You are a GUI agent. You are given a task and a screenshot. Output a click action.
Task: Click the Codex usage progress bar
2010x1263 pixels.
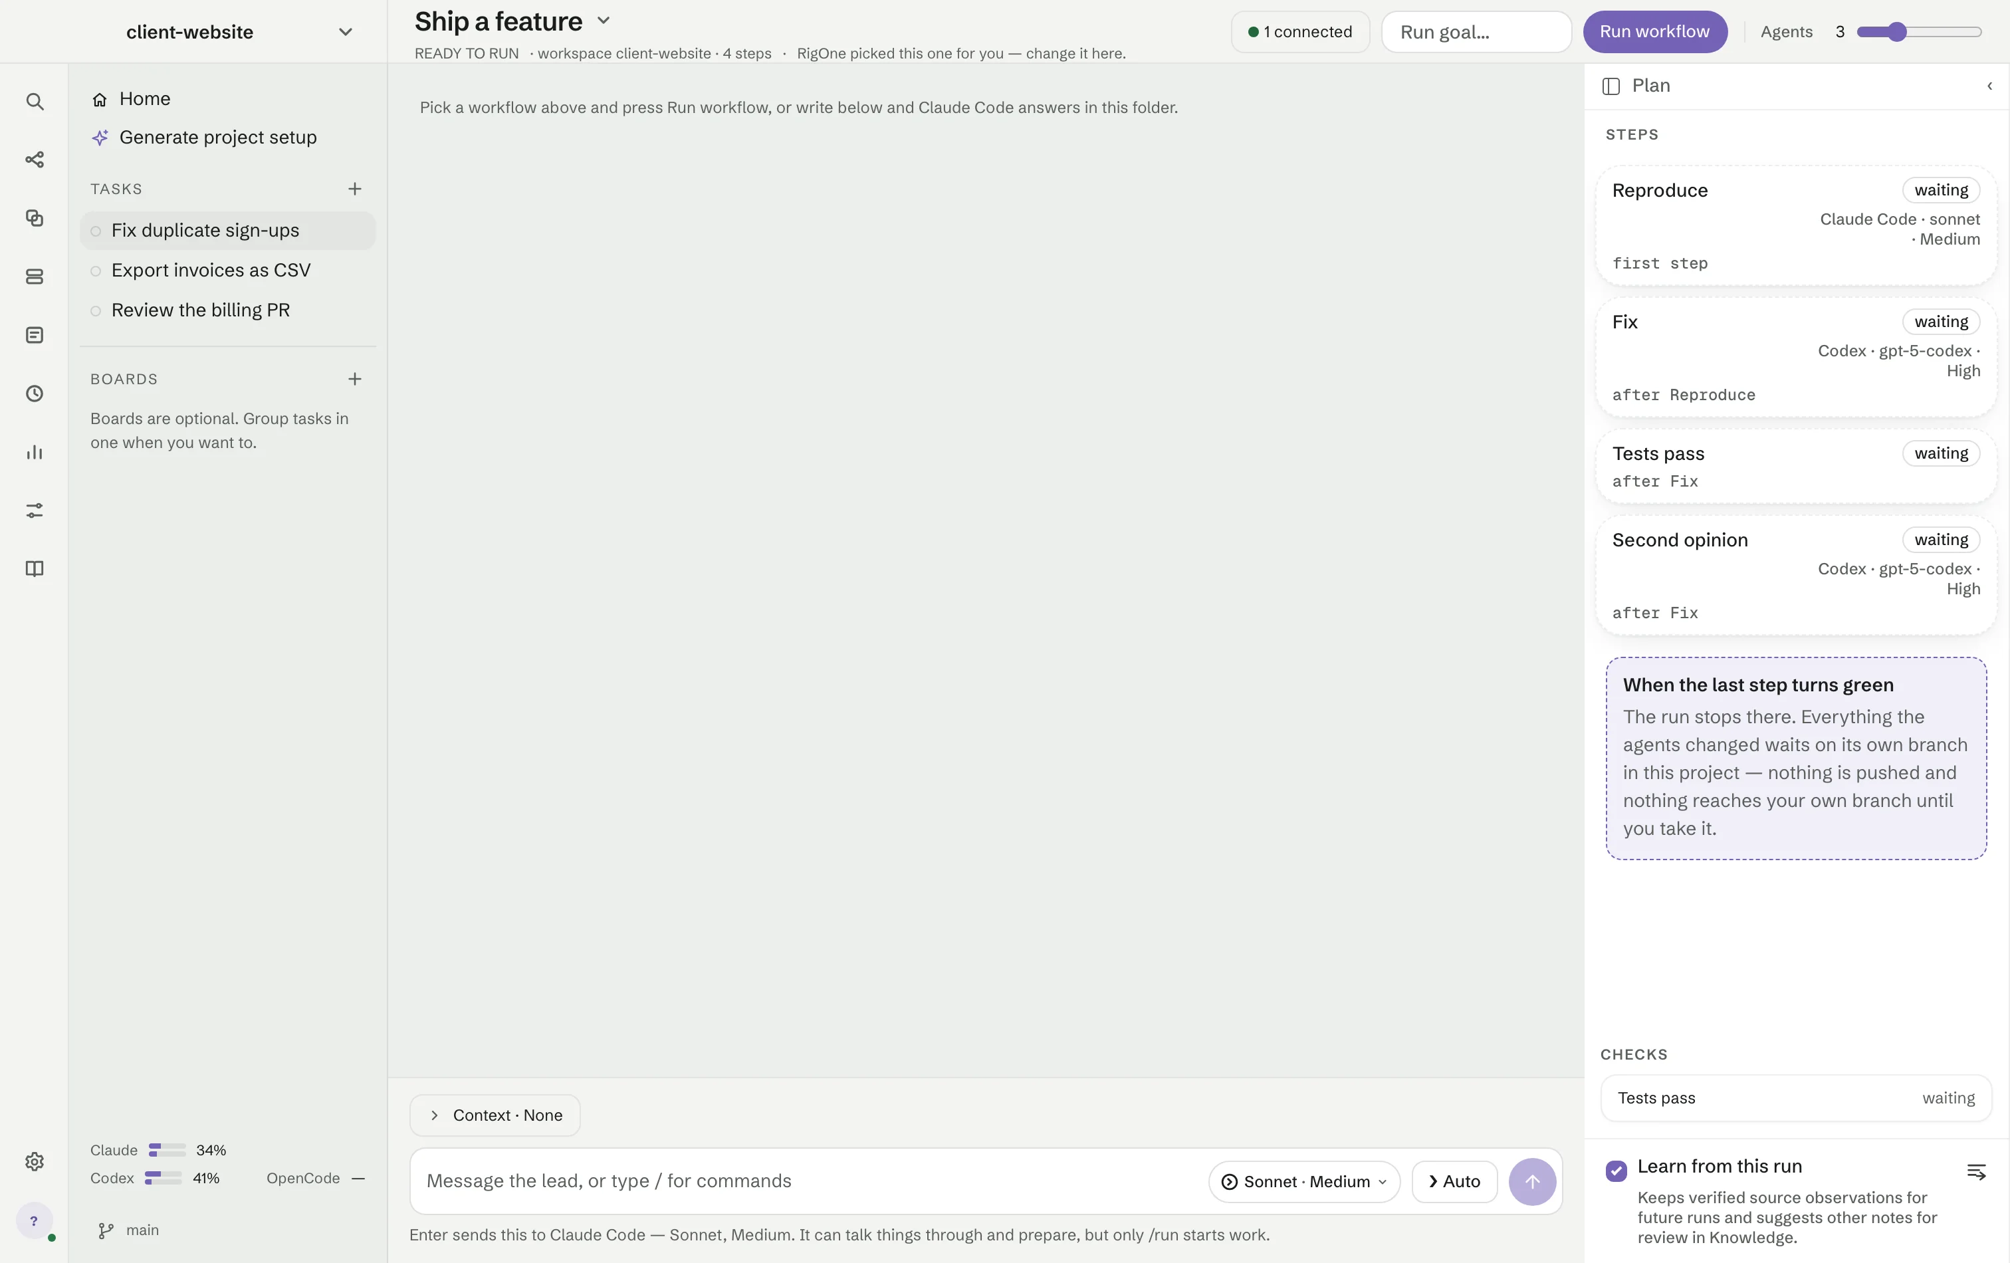[163, 1179]
